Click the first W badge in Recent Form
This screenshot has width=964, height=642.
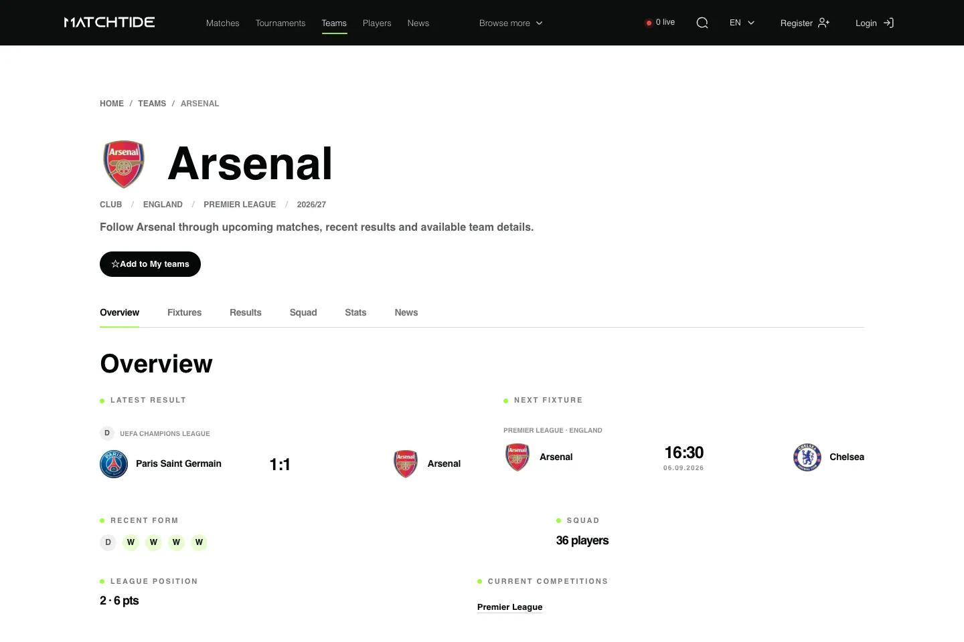pos(131,542)
